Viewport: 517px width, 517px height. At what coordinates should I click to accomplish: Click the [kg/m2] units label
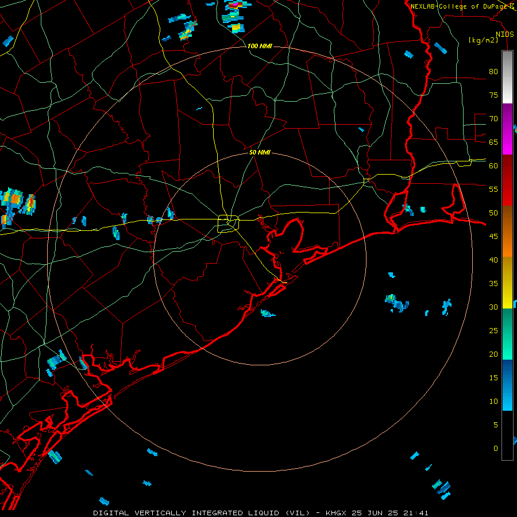click(x=483, y=40)
